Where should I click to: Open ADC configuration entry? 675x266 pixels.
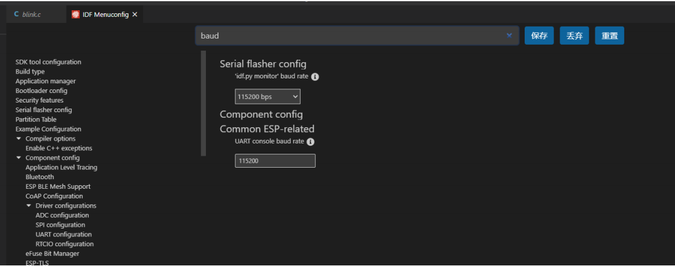click(x=62, y=215)
